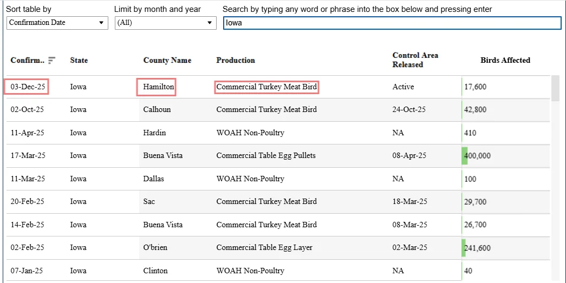This screenshot has height=283, width=566.
Task: Open the Limit by month and year dropdown
Action: pos(166,23)
